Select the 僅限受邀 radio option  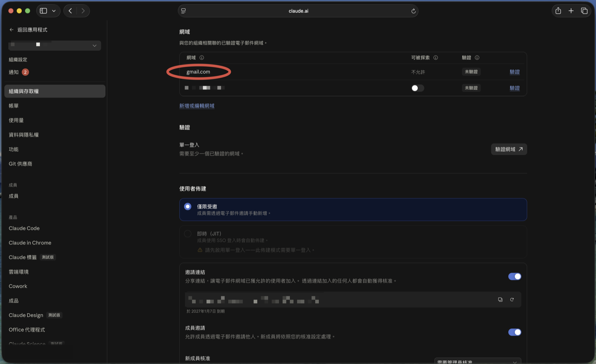pos(188,206)
